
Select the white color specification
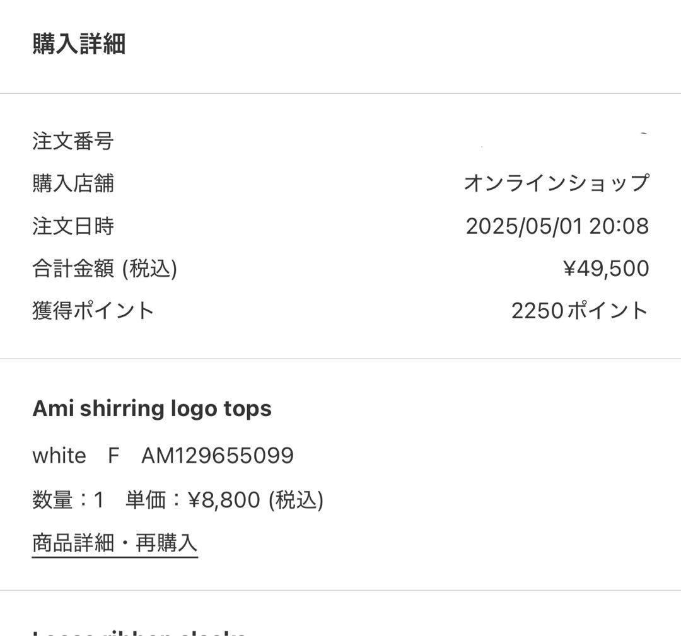coord(59,455)
